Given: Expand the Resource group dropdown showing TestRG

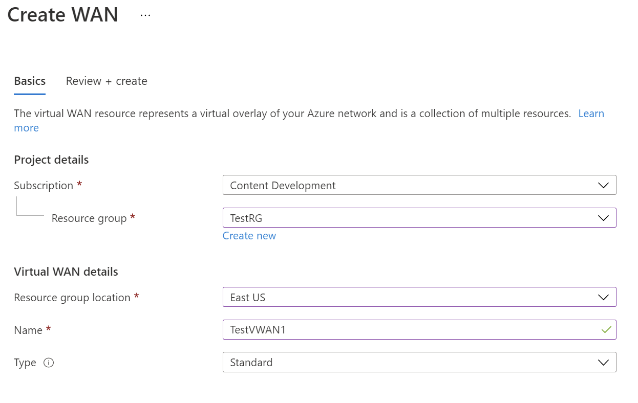Looking at the screenshot, I should (419, 218).
